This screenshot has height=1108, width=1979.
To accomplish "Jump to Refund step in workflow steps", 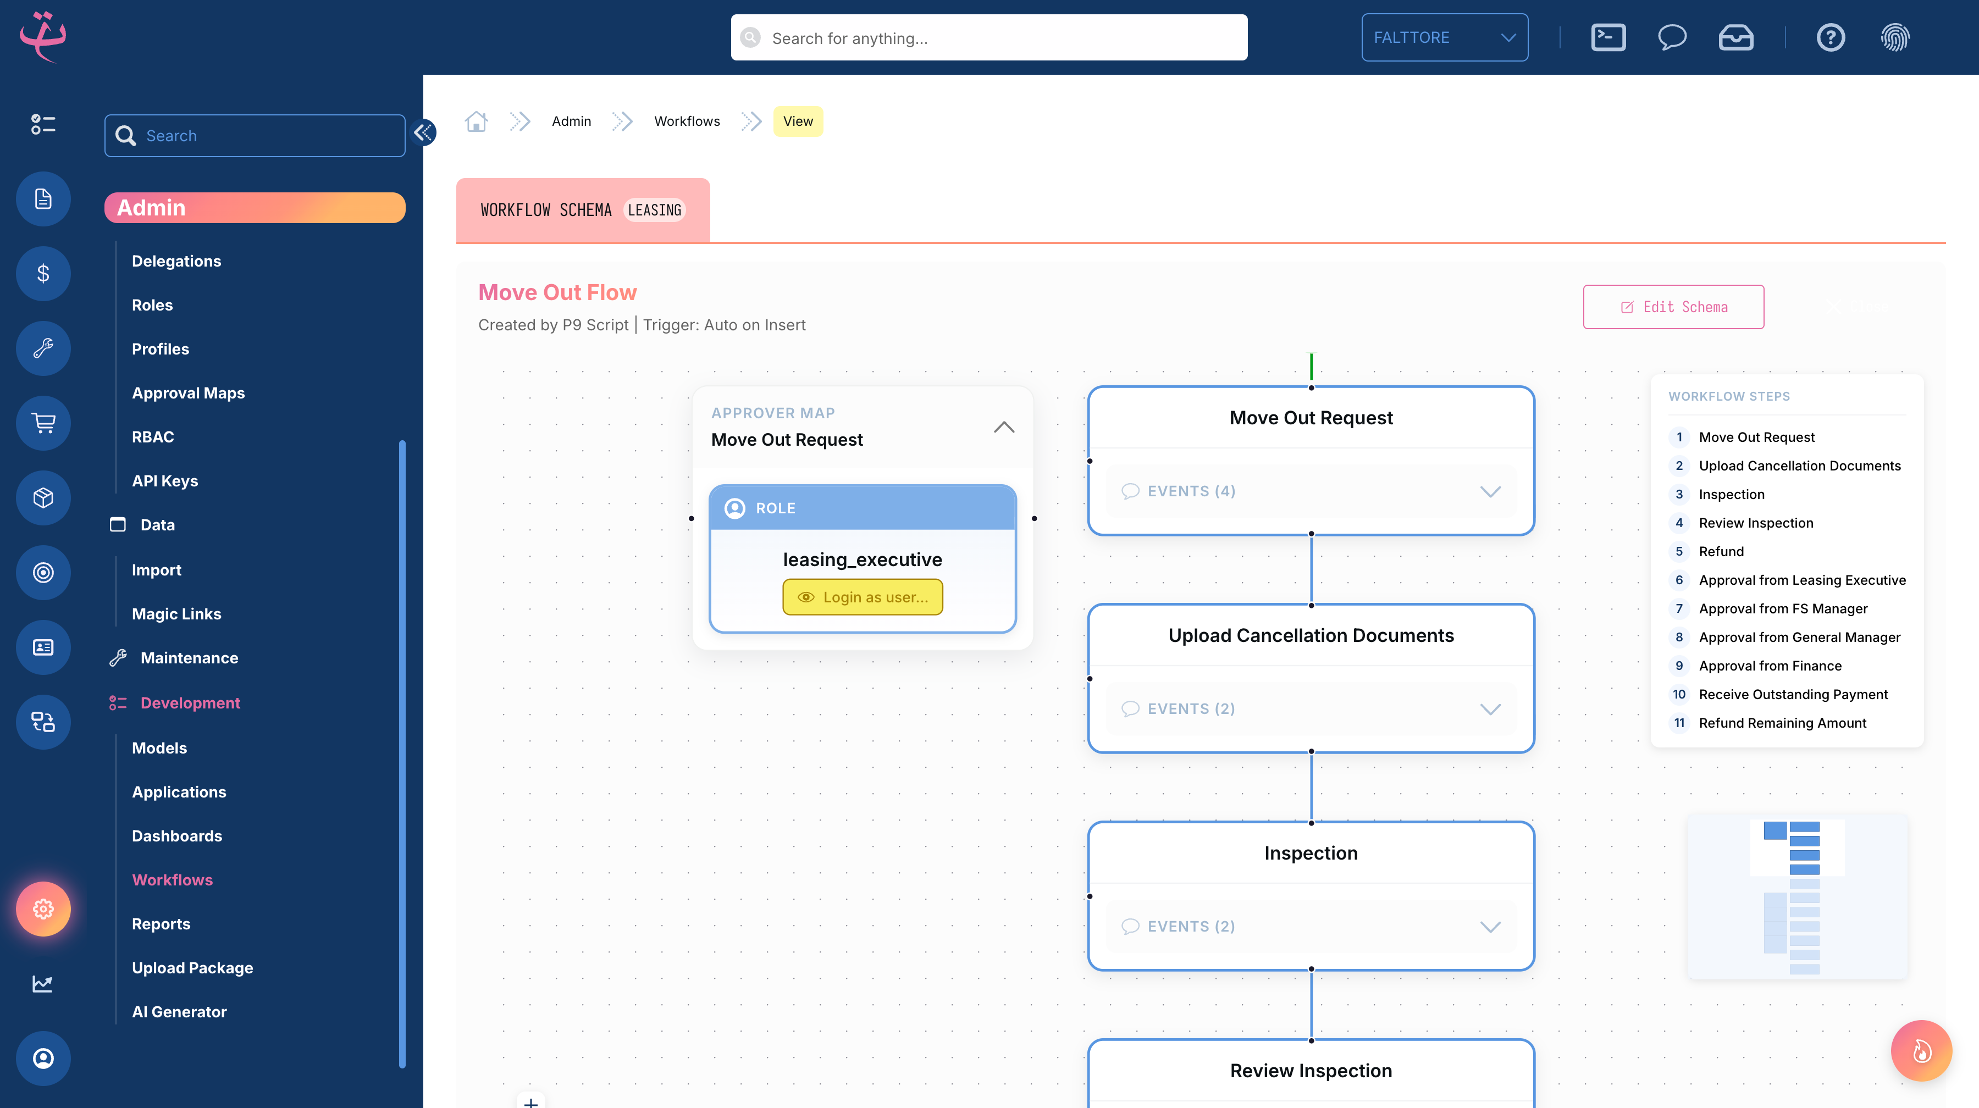I will pyautogui.click(x=1721, y=551).
